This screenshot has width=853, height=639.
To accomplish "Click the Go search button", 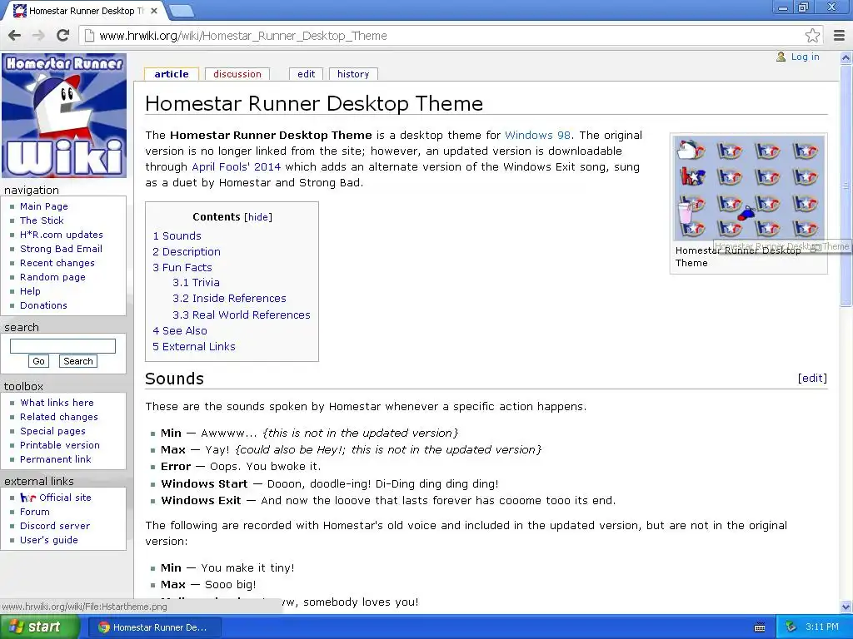I will point(38,361).
